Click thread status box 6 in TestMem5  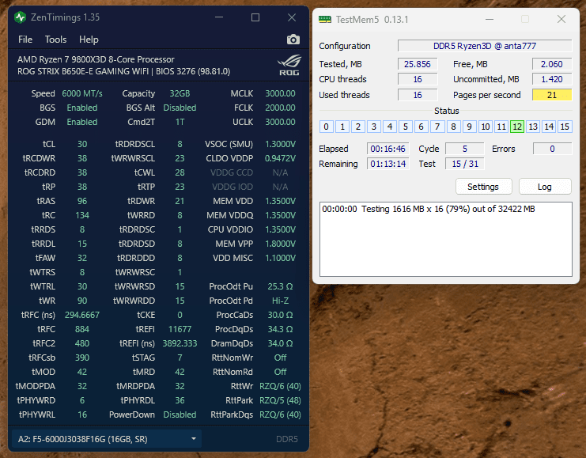point(422,127)
